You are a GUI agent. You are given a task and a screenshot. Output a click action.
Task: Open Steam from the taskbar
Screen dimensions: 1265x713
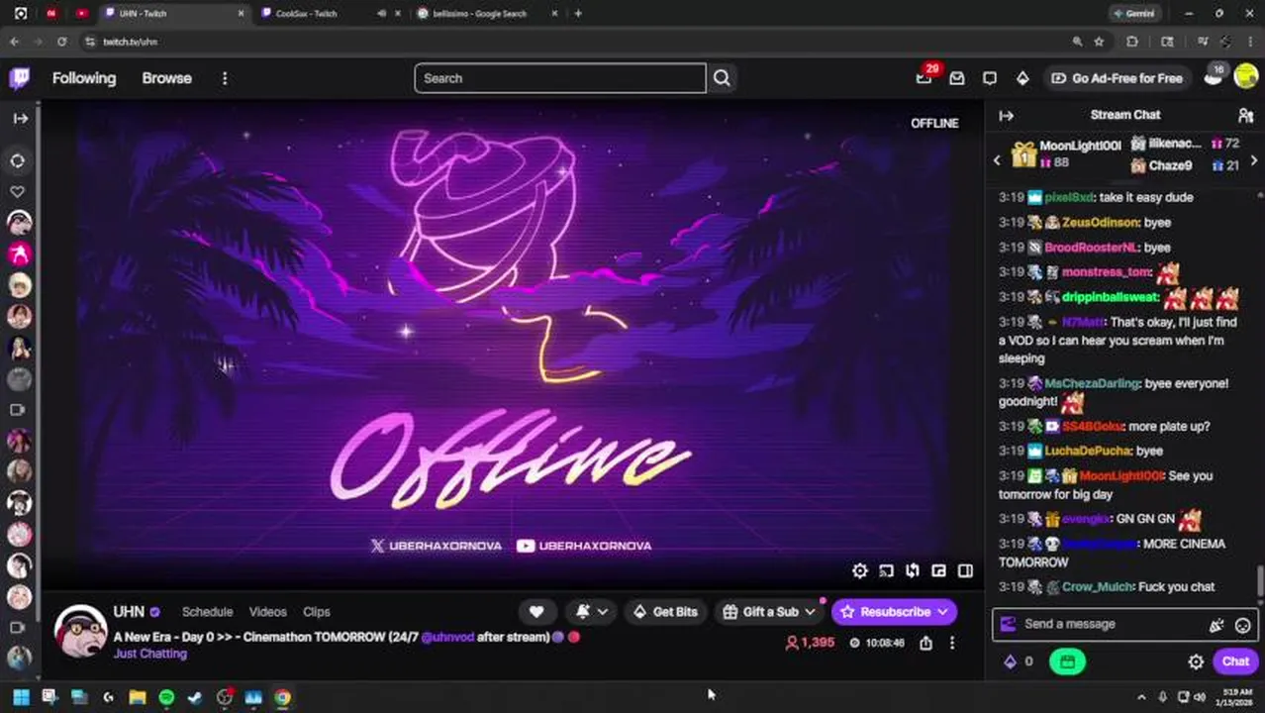[x=195, y=698]
